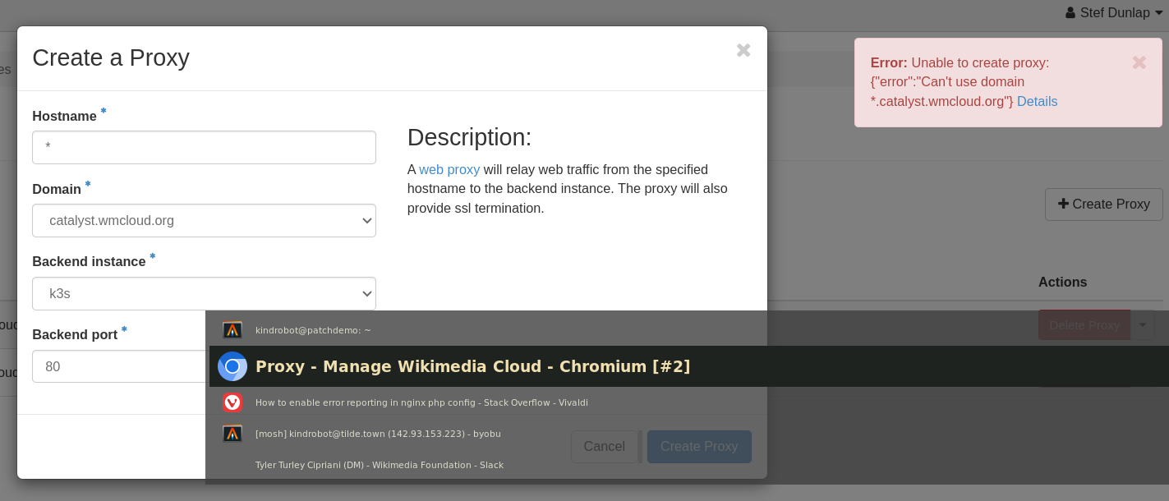Open the Domain dropdown showing catalyst.wmcloud.org
The width and height of the screenshot is (1169, 501).
[x=204, y=221]
